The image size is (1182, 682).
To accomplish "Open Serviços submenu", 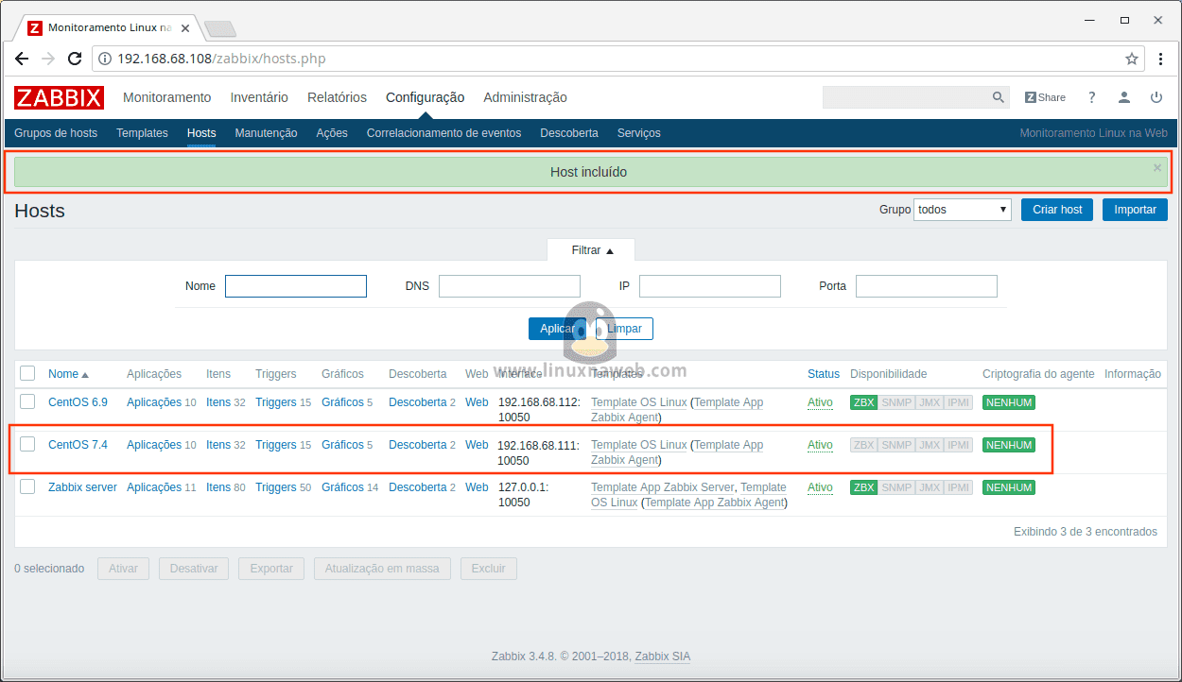I will click(639, 133).
